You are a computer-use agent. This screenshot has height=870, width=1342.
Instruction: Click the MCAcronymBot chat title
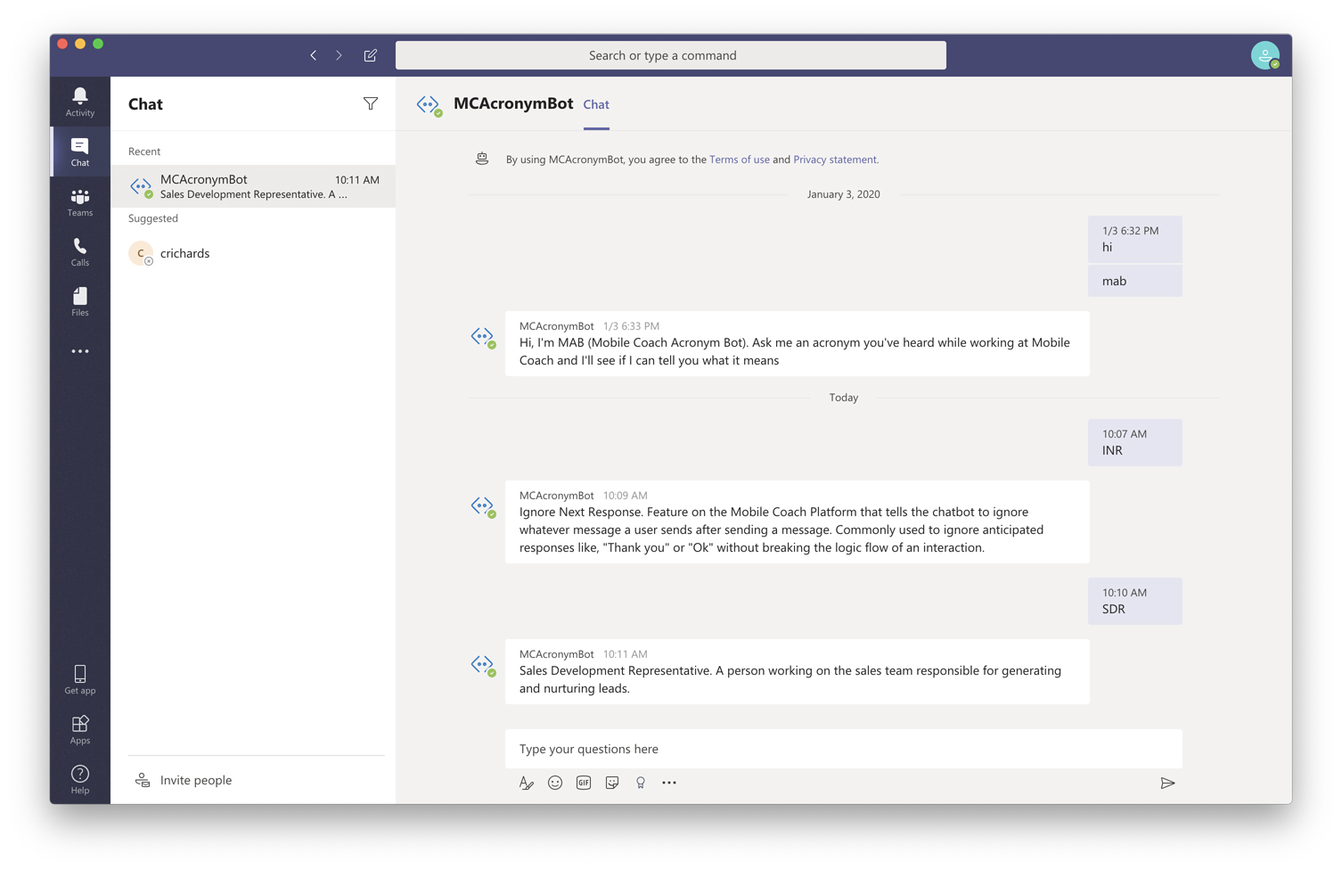[513, 103]
